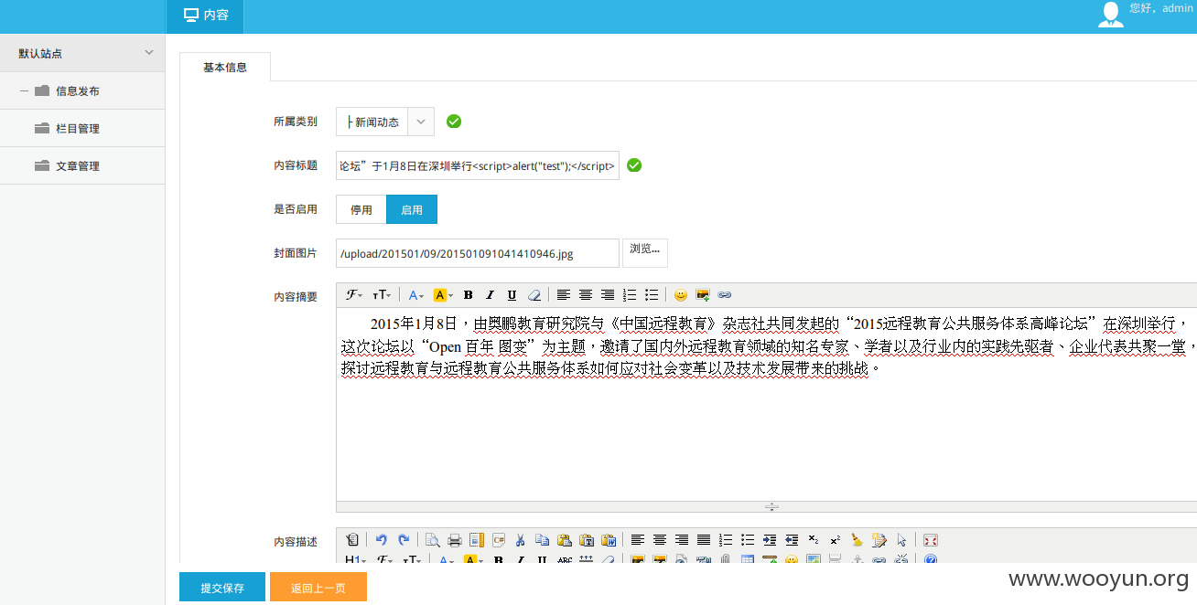1197x605 pixels.
Task: Increase indent in description editor
Action: click(x=770, y=540)
